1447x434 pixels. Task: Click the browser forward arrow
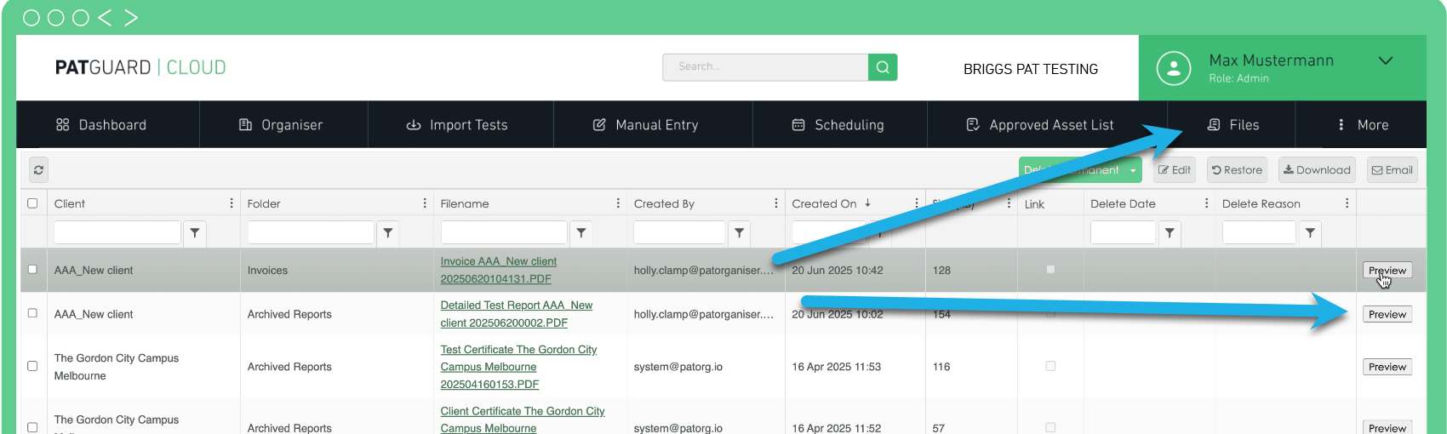tap(130, 17)
